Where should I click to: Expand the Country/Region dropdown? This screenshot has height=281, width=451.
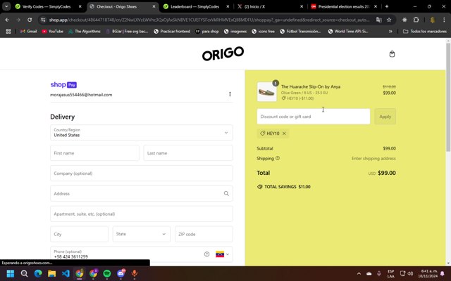tap(141, 133)
